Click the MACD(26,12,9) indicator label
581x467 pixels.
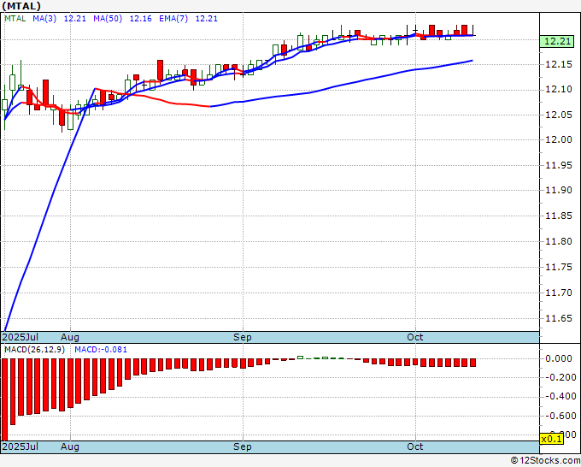pos(34,350)
